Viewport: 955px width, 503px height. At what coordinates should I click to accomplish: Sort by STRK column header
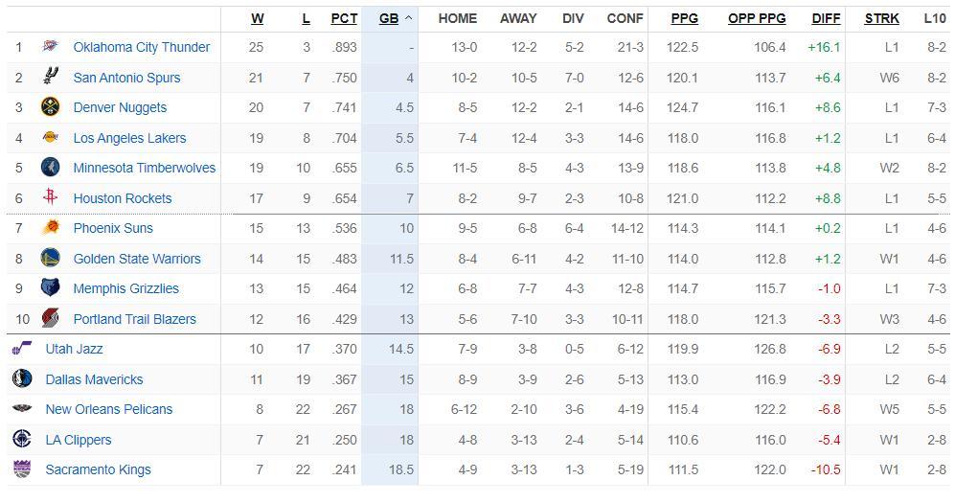(881, 18)
